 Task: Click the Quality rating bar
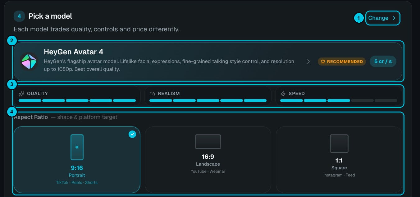click(77, 101)
